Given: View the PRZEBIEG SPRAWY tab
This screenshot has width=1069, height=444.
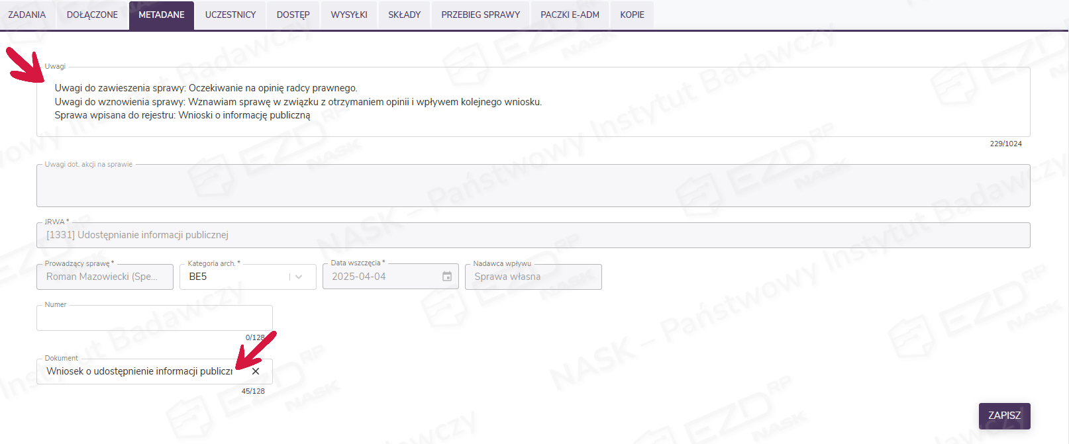Looking at the screenshot, I should 480,15.
